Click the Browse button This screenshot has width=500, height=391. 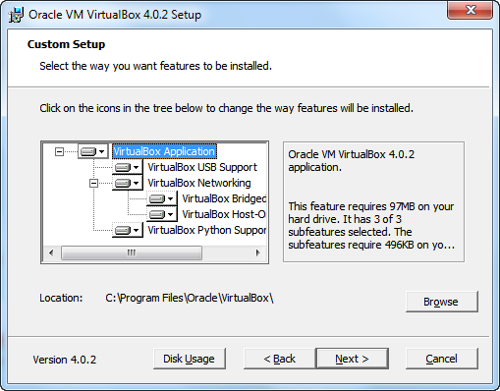click(x=442, y=302)
